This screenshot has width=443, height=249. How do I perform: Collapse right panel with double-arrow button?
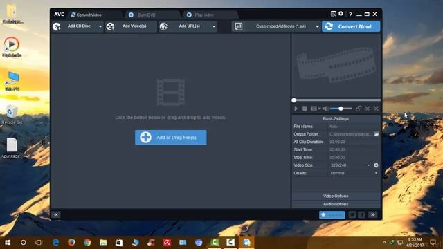pyautogui.click(x=373, y=215)
